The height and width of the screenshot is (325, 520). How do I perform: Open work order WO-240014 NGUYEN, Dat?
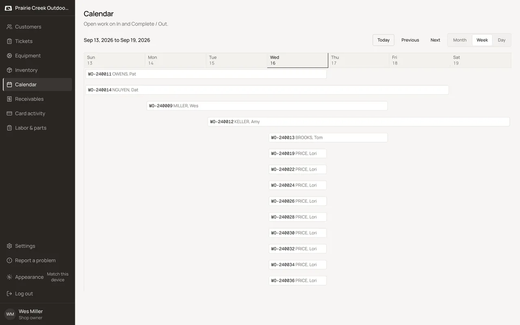pos(267,90)
